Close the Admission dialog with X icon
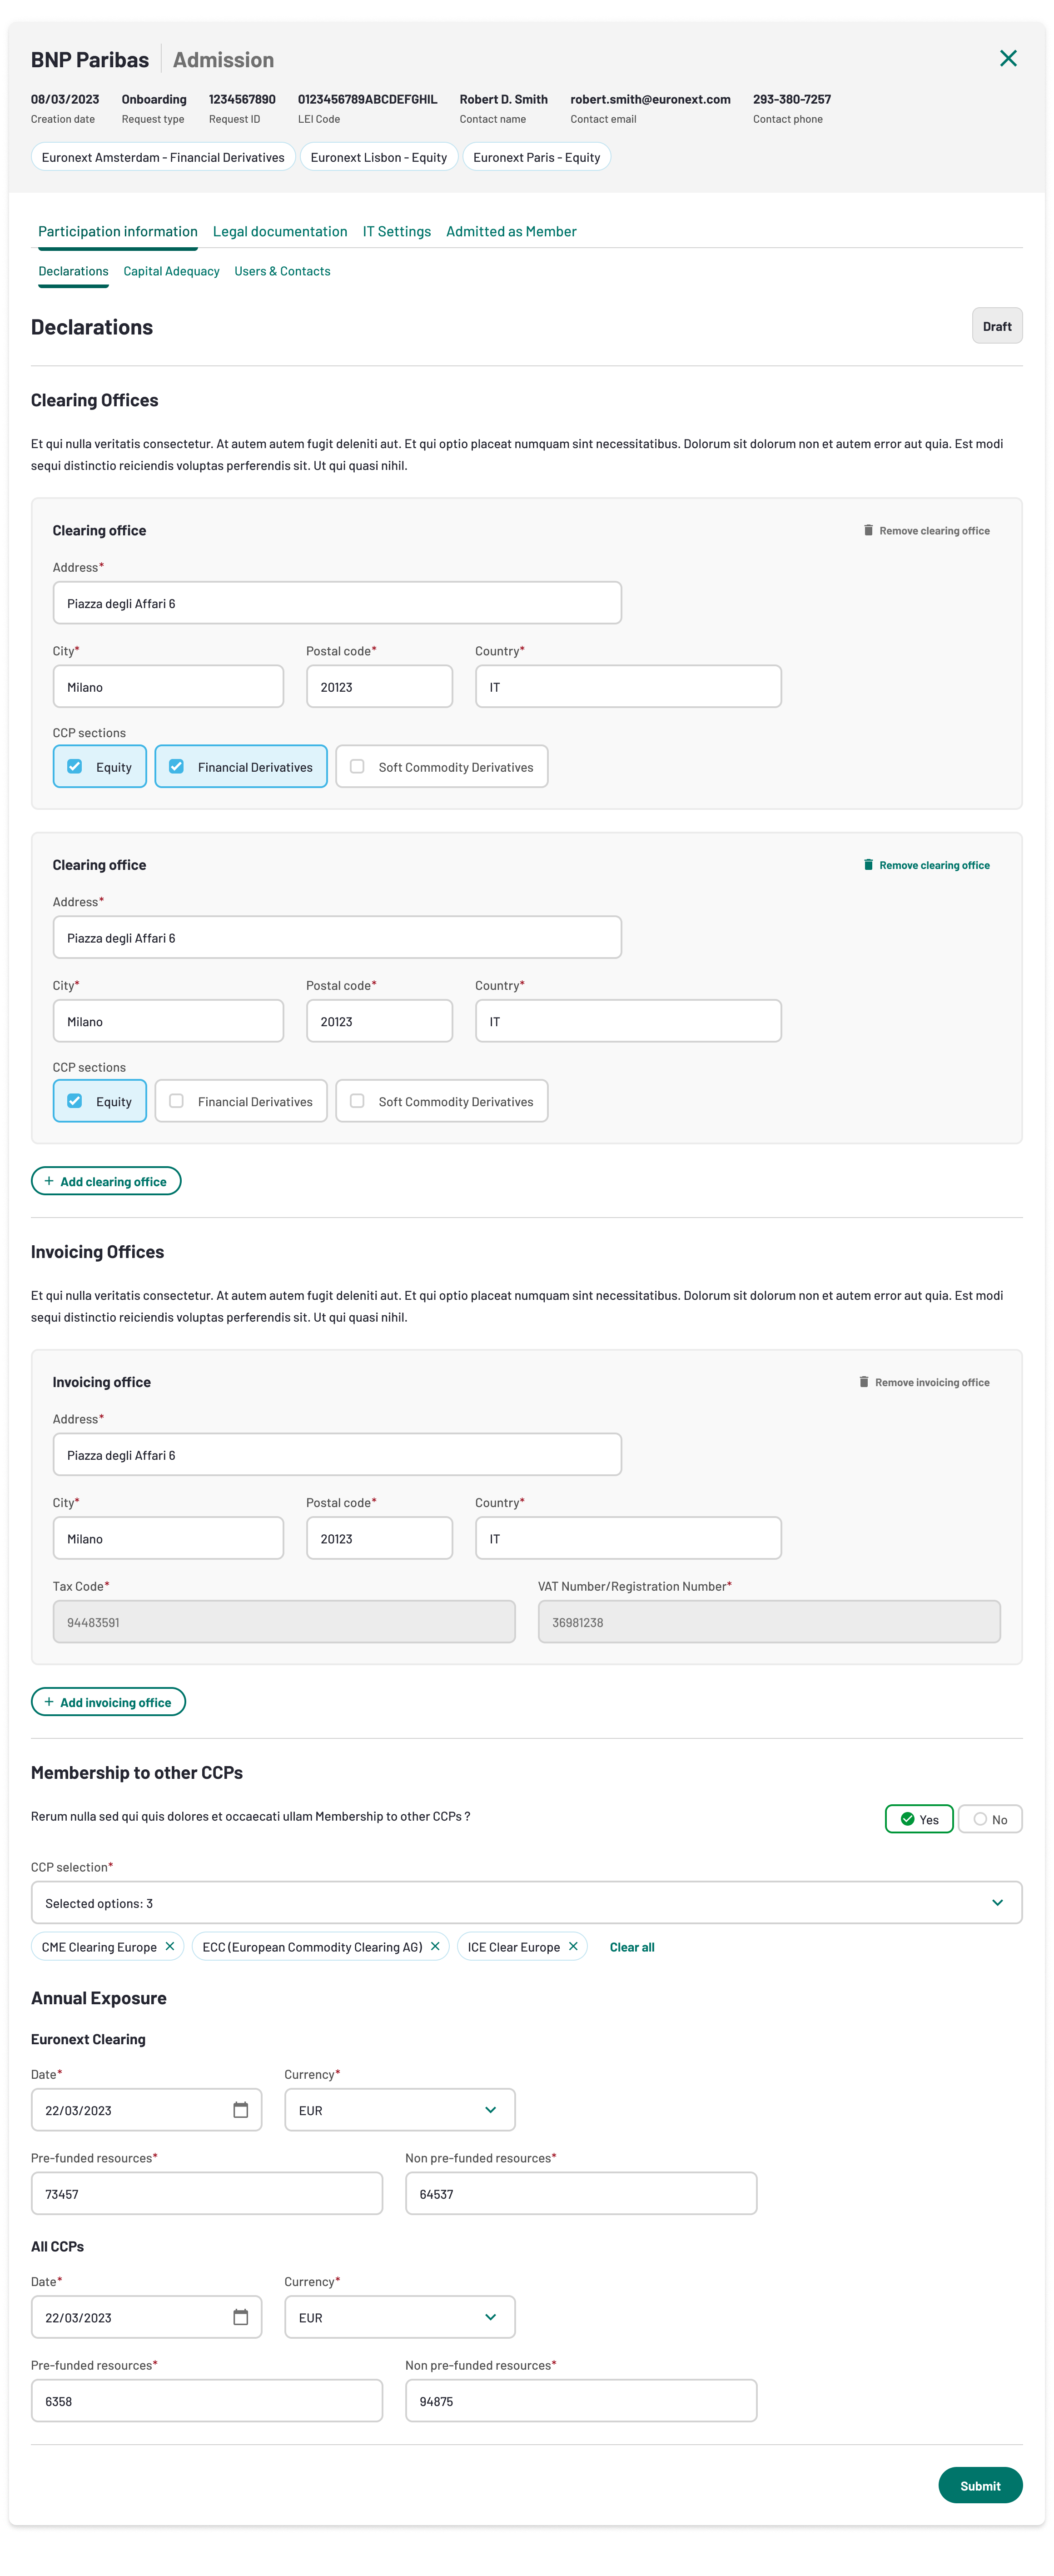Viewport: 1054px width, 2576px height. (x=1008, y=59)
